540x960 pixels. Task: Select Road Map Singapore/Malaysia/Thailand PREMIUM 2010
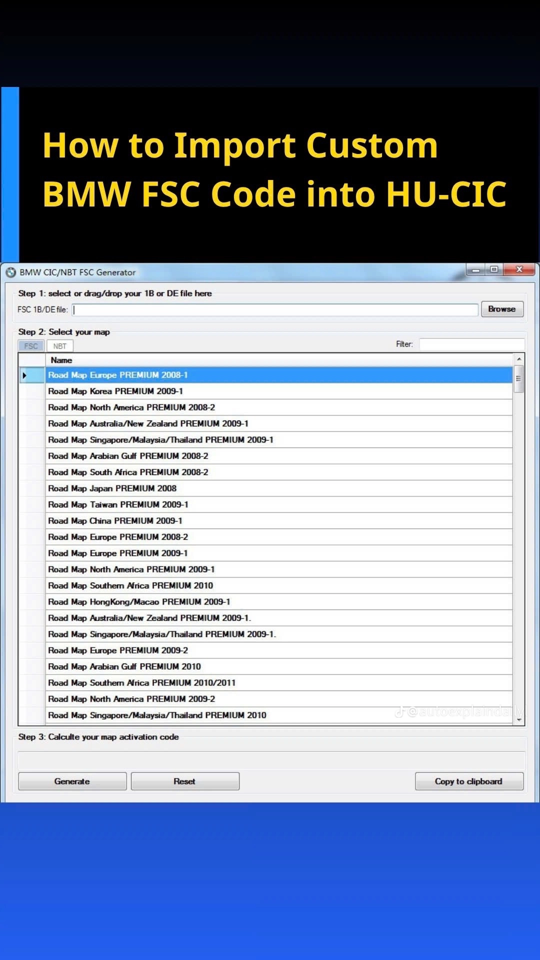coord(279,715)
